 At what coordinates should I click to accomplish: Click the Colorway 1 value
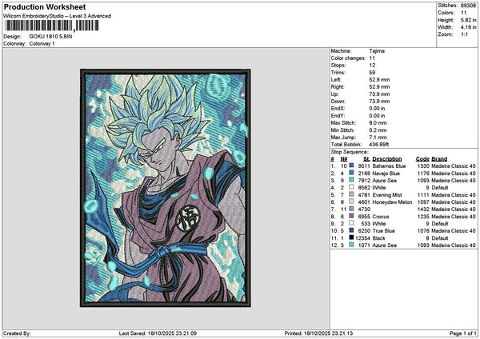[x=42, y=44]
